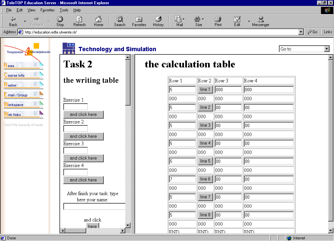Expand the Edit button dropdown arrow

(249, 21)
